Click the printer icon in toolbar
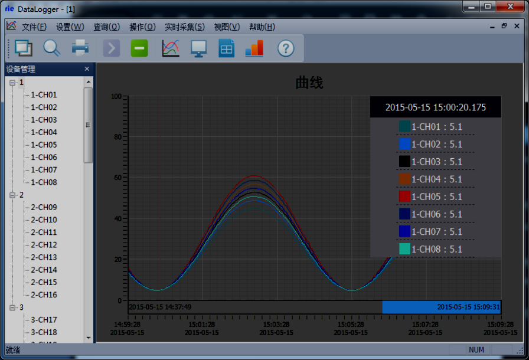The image size is (529, 360). pos(80,48)
